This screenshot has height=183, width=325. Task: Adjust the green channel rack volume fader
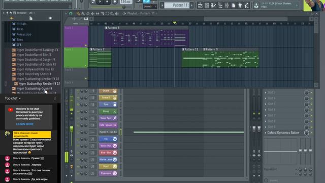coord(72,129)
